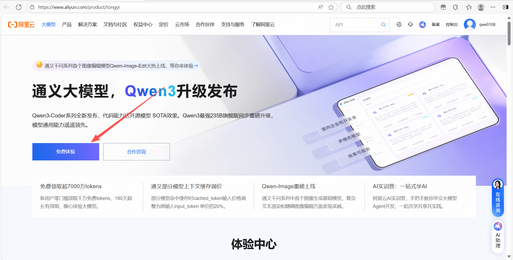This screenshot has width=513, height=260.
Task: Open the 权益中心 menu
Action: point(143,25)
